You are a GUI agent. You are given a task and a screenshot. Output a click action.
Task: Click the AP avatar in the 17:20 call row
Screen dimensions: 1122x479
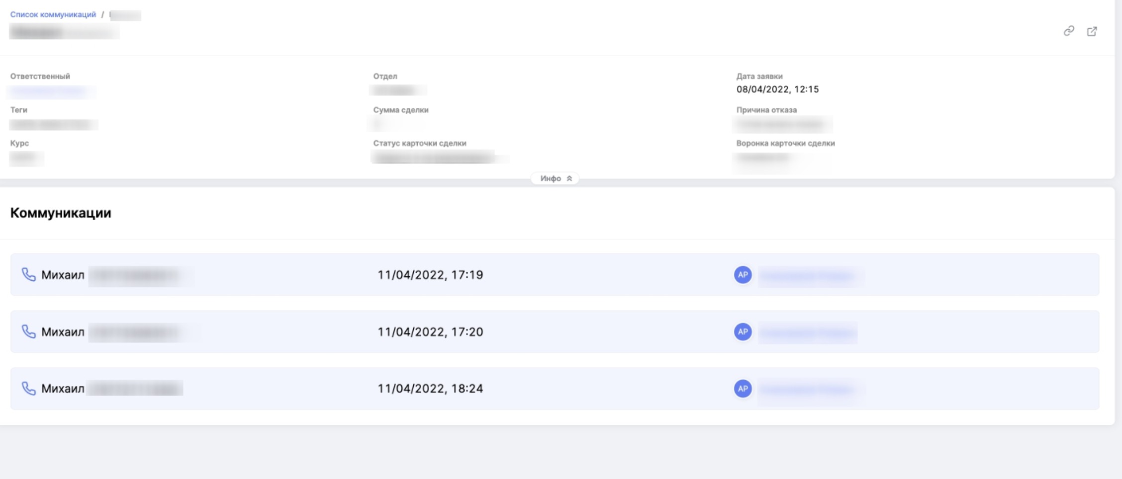(743, 331)
